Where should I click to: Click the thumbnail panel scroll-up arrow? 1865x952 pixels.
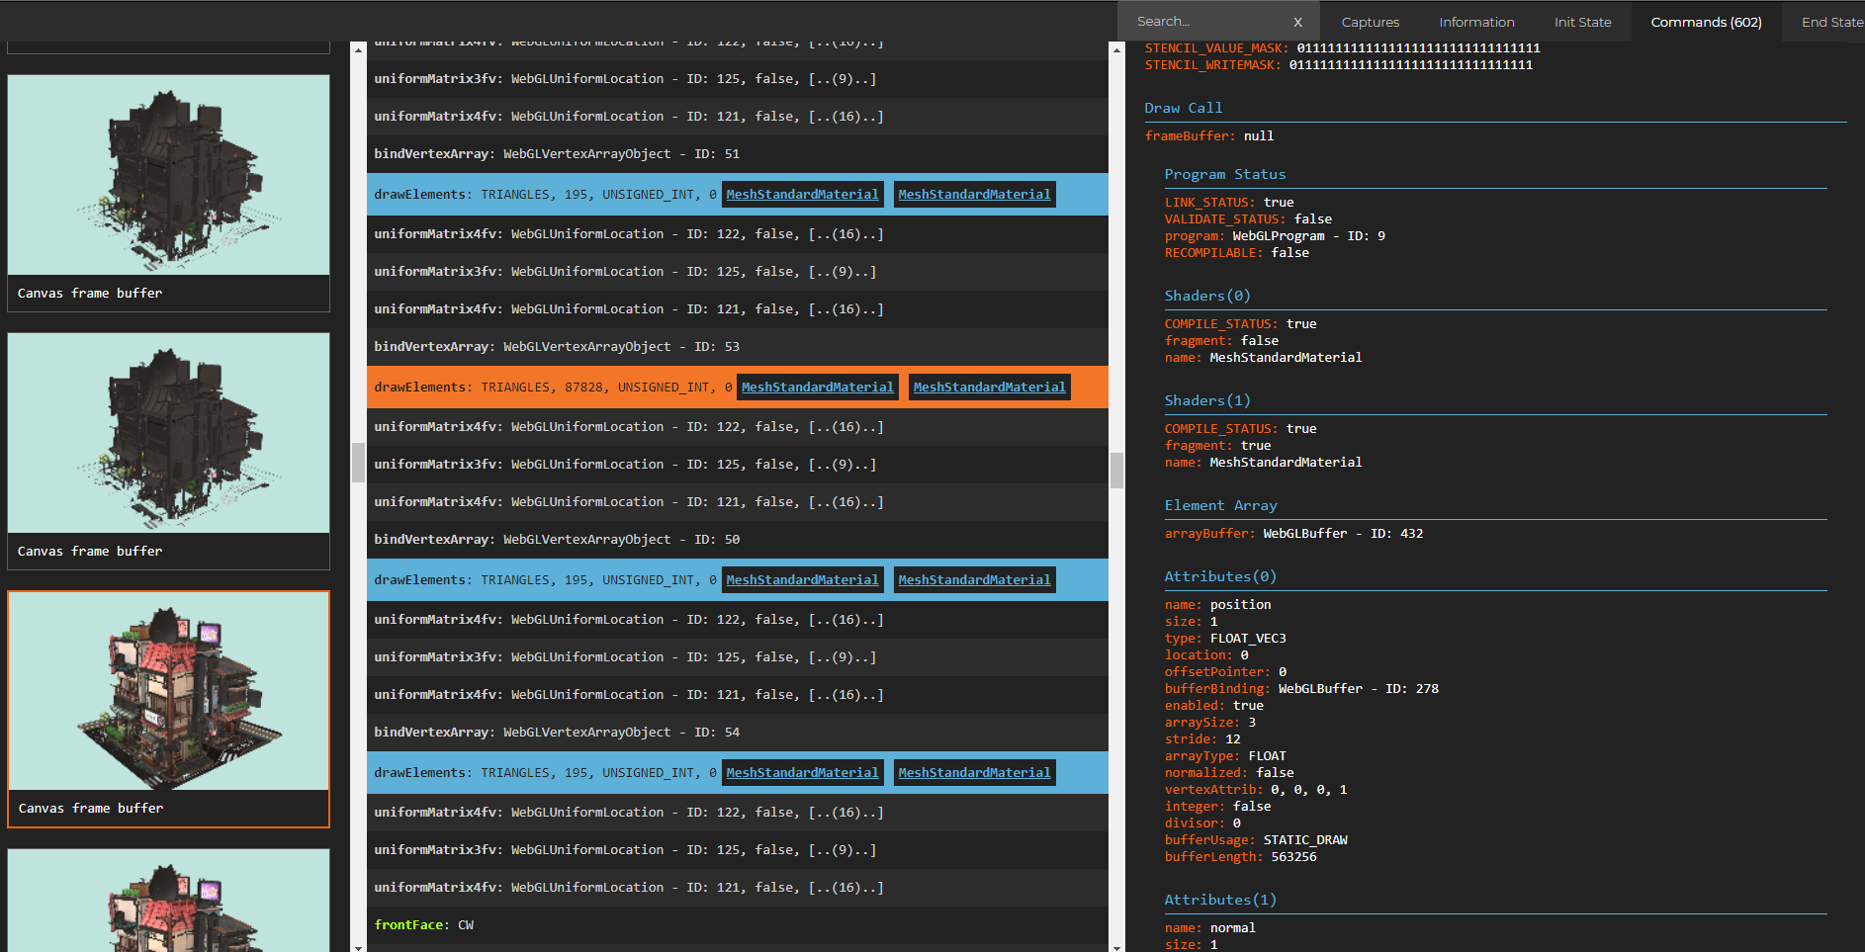coord(358,48)
